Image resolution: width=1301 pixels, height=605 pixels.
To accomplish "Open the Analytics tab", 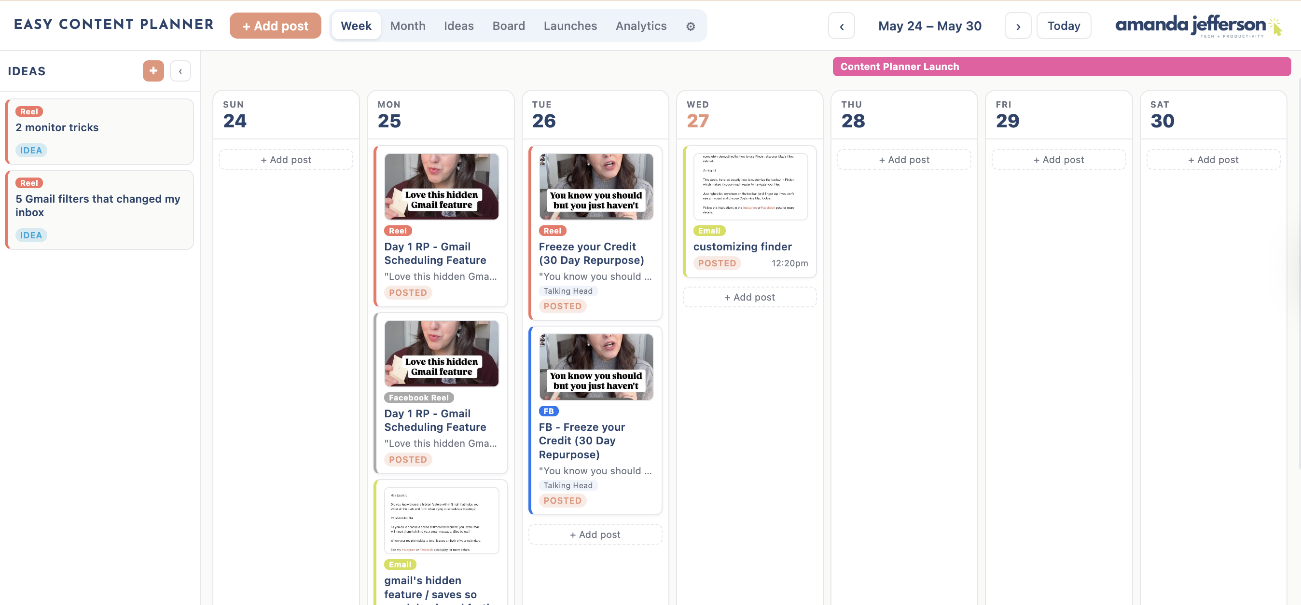I will 641,26.
